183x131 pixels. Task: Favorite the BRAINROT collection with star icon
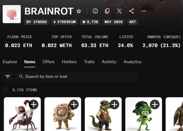tap(79, 11)
